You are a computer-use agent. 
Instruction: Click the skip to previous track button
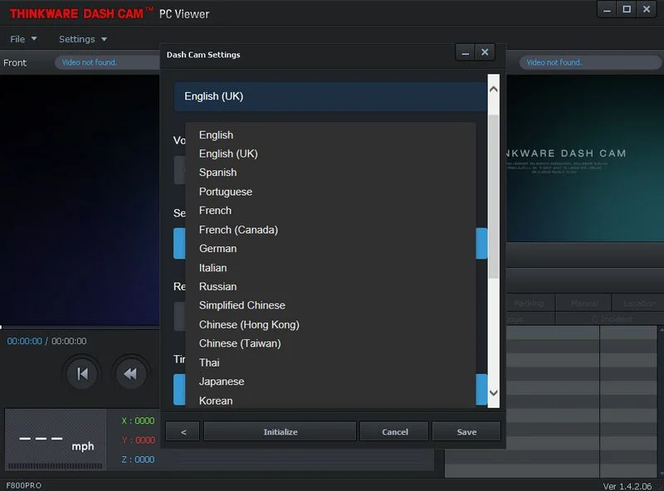(82, 374)
